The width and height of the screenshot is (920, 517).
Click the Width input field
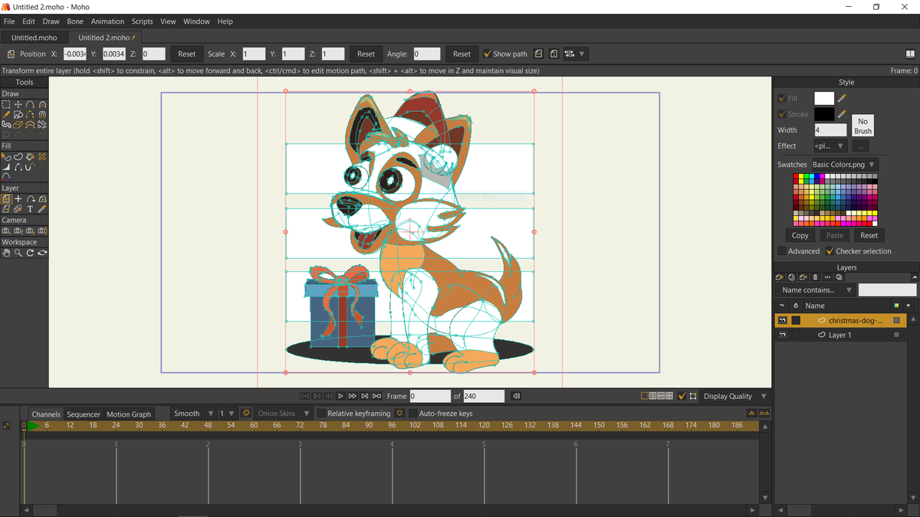pos(830,130)
